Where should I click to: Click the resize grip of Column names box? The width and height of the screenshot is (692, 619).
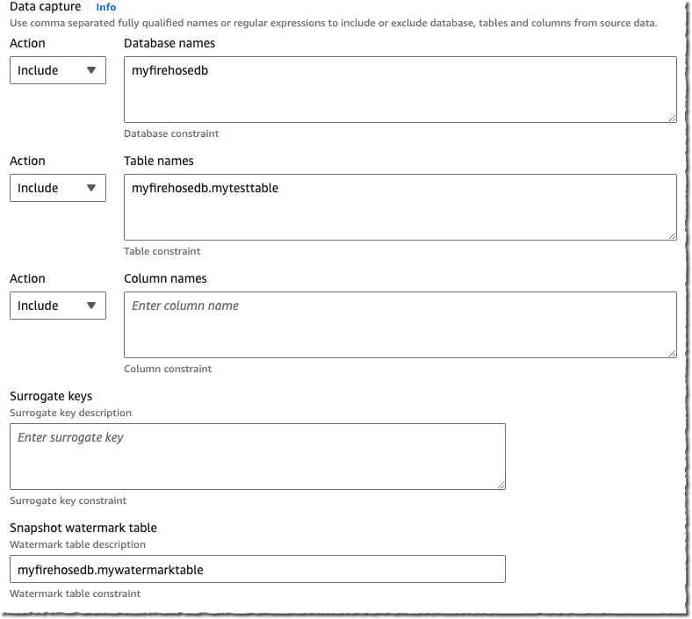click(672, 353)
